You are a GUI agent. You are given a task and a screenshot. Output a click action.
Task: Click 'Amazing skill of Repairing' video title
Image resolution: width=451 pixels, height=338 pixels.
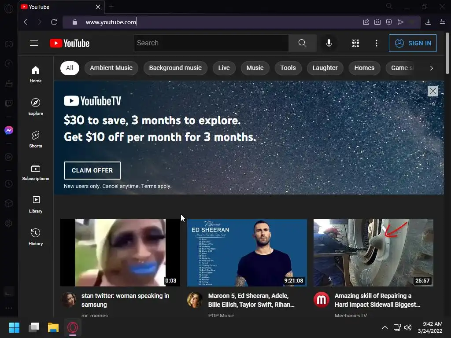coord(377,300)
